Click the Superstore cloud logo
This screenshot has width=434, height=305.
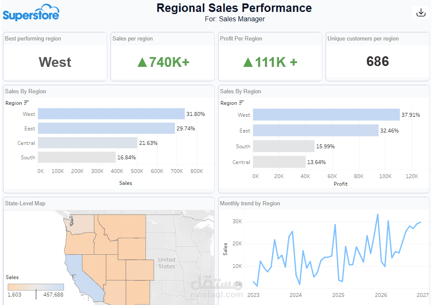31,12
